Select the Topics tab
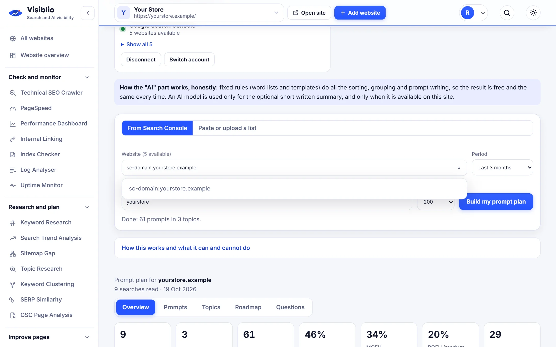The height and width of the screenshot is (347, 556). pos(211,307)
